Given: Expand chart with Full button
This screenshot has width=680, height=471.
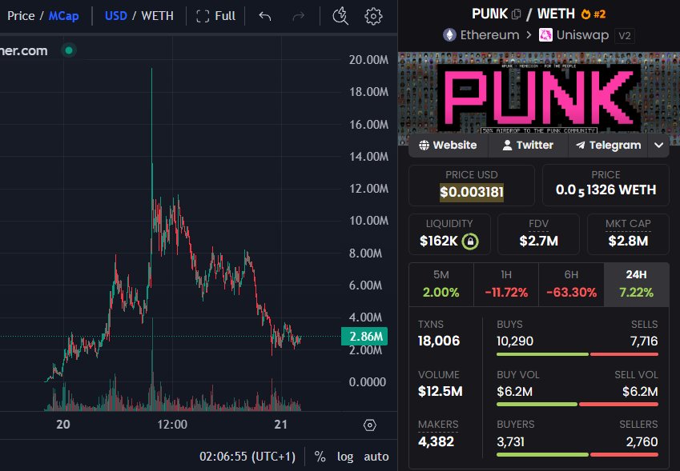Looking at the screenshot, I should 216,16.
